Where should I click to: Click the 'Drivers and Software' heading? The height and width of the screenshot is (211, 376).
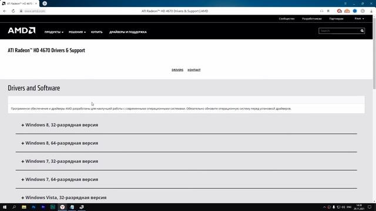coord(34,88)
